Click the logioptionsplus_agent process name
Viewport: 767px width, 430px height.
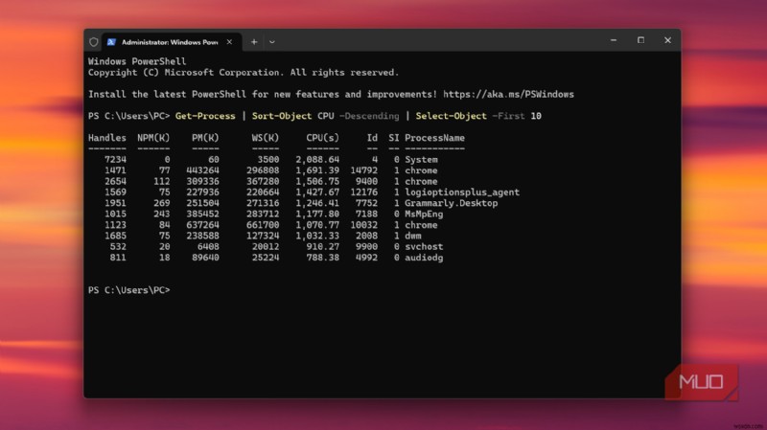(x=462, y=192)
